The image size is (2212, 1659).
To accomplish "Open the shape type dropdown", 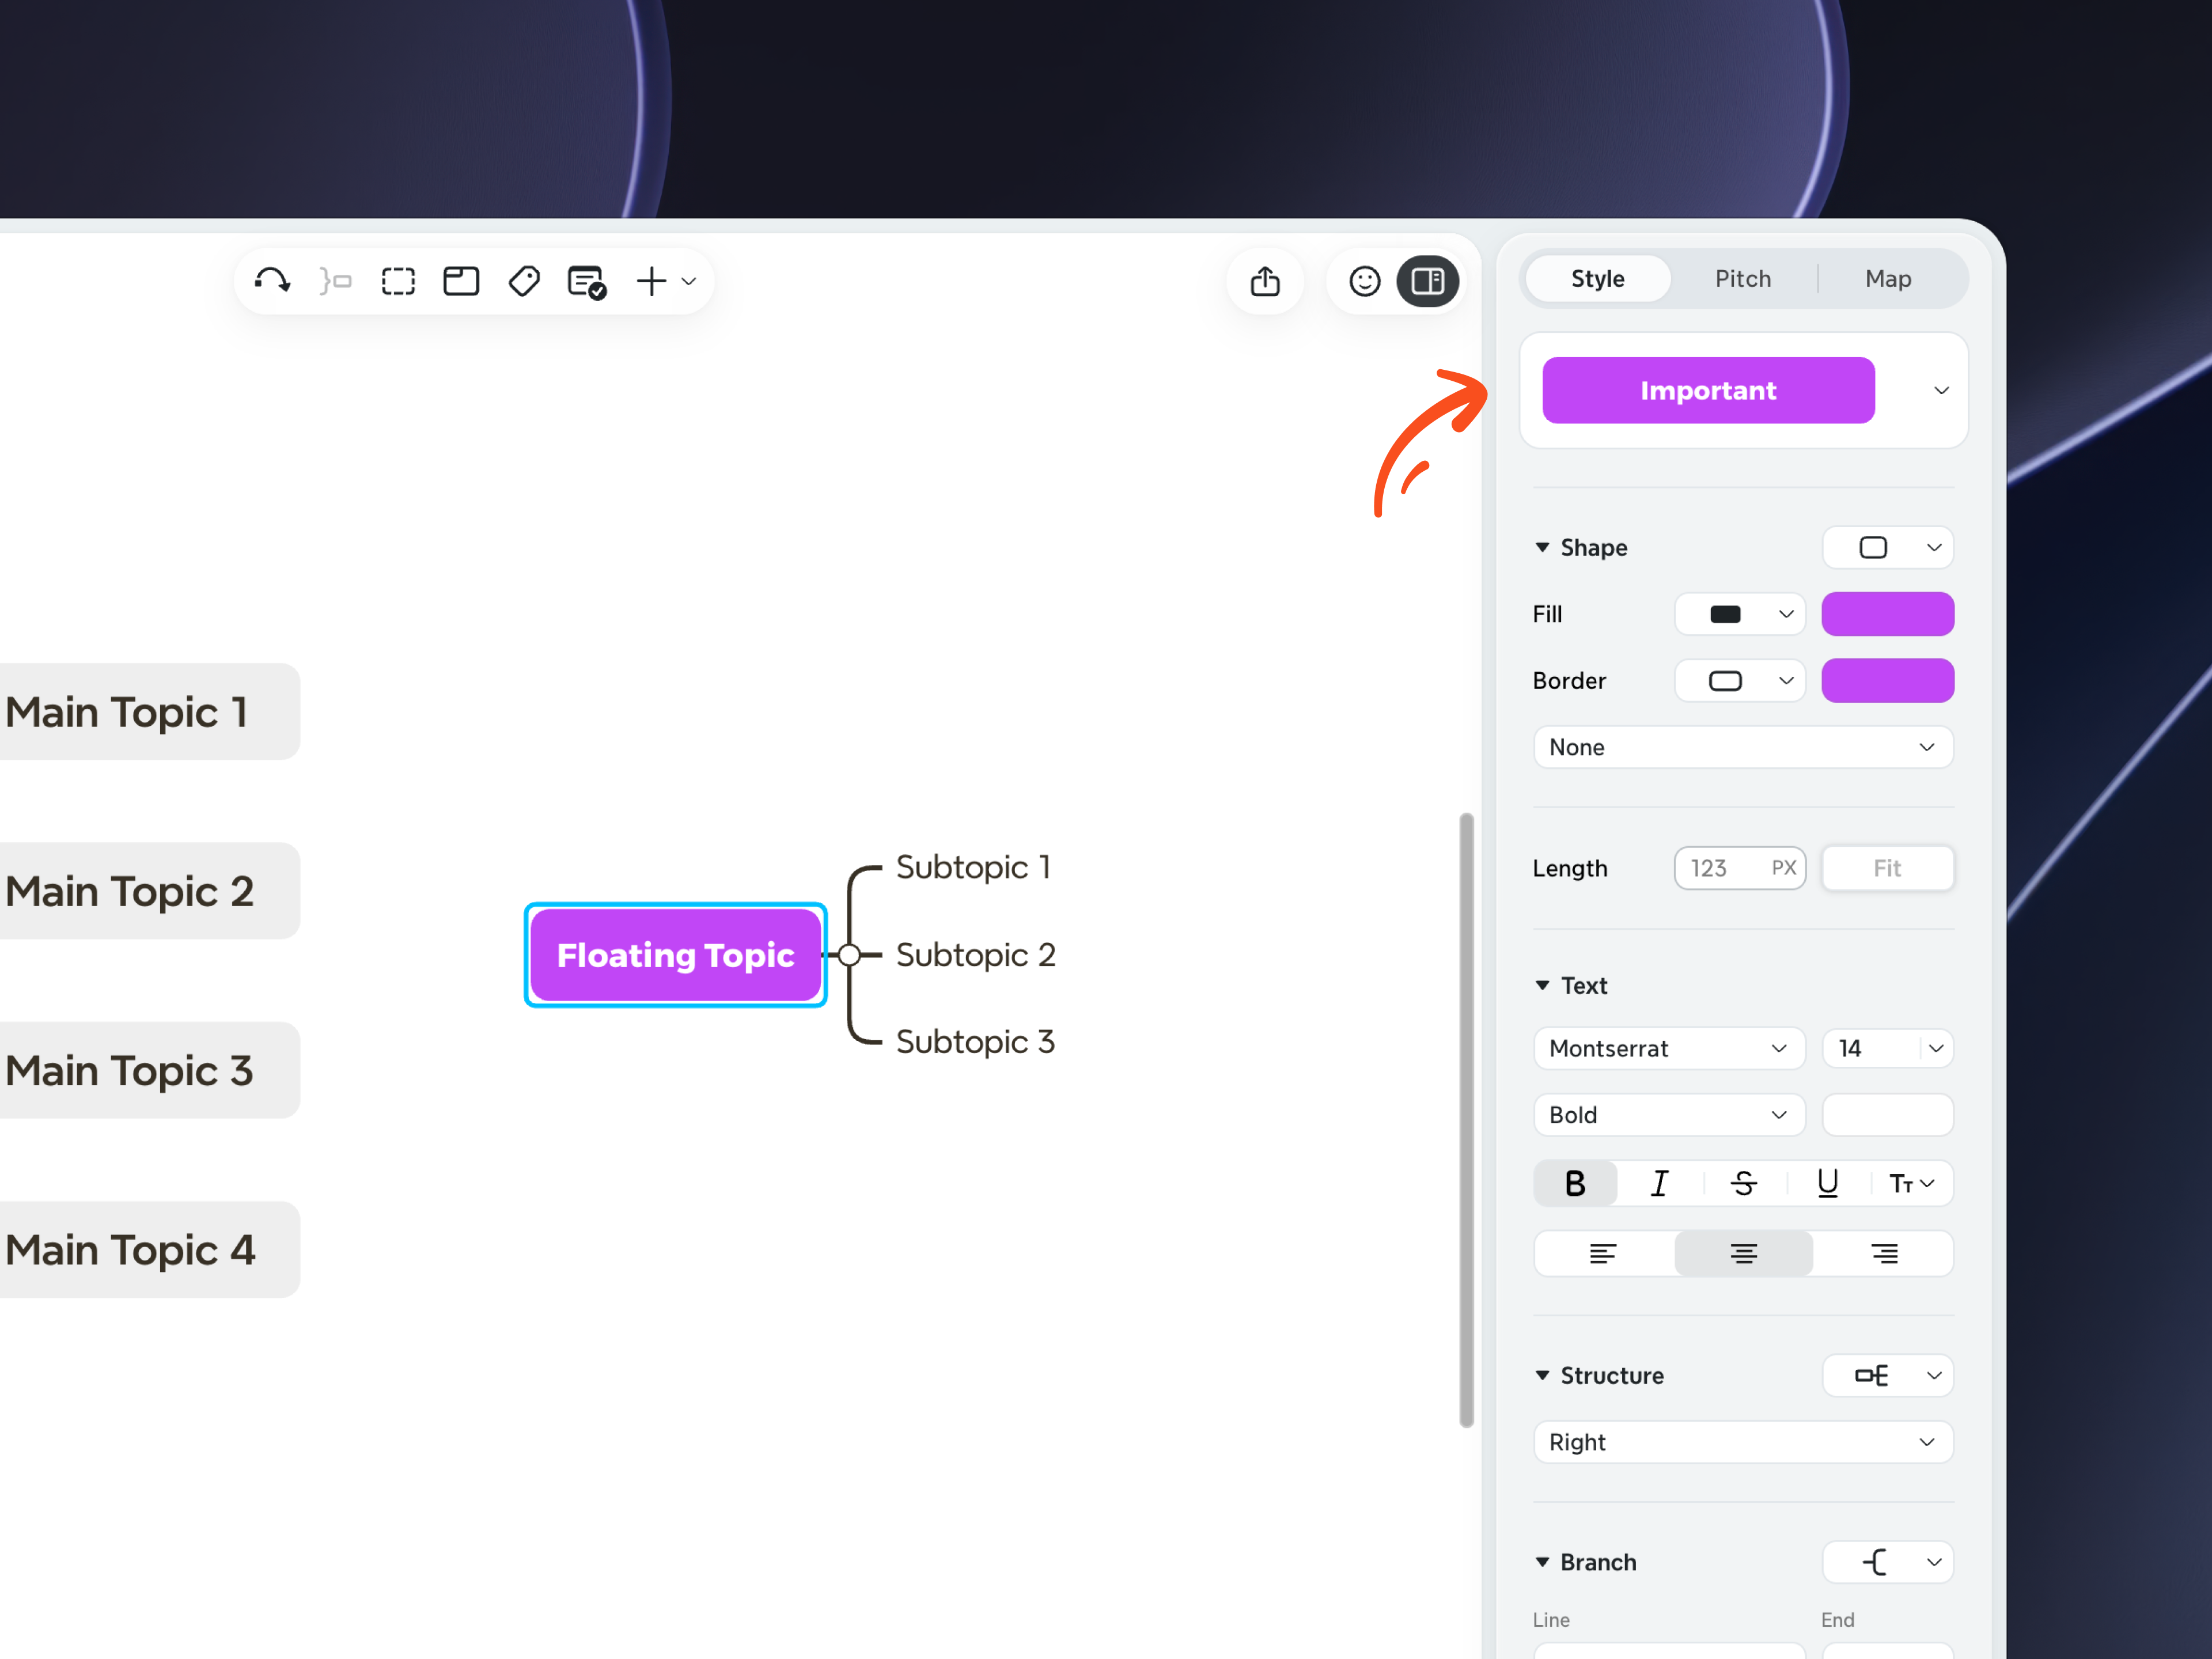I will [x=1888, y=547].
